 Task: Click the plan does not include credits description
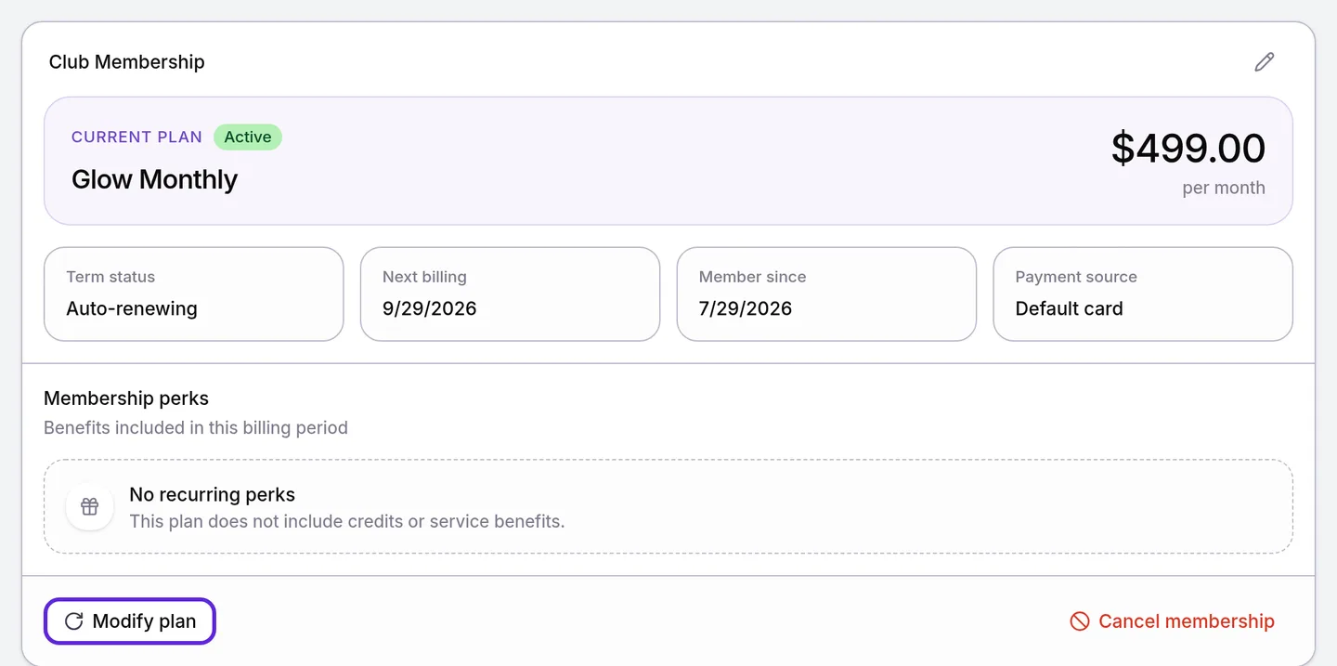346,522
